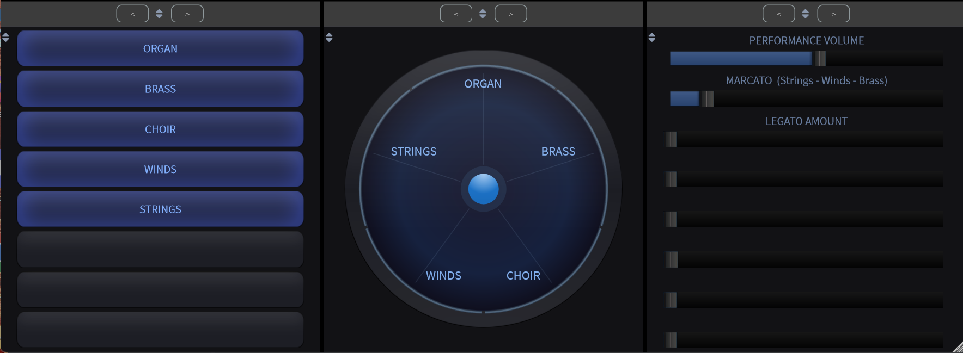This screenshot has height=353, width=963.
Task: Click the previous arrow above the left panel
Action: pyautogui.click(x=132, y=14)
